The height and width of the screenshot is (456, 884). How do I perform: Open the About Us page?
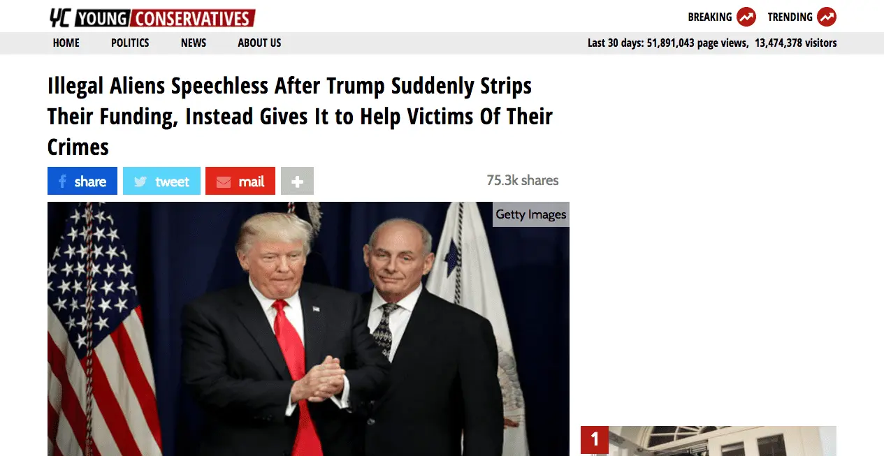[x=259, y=43]
